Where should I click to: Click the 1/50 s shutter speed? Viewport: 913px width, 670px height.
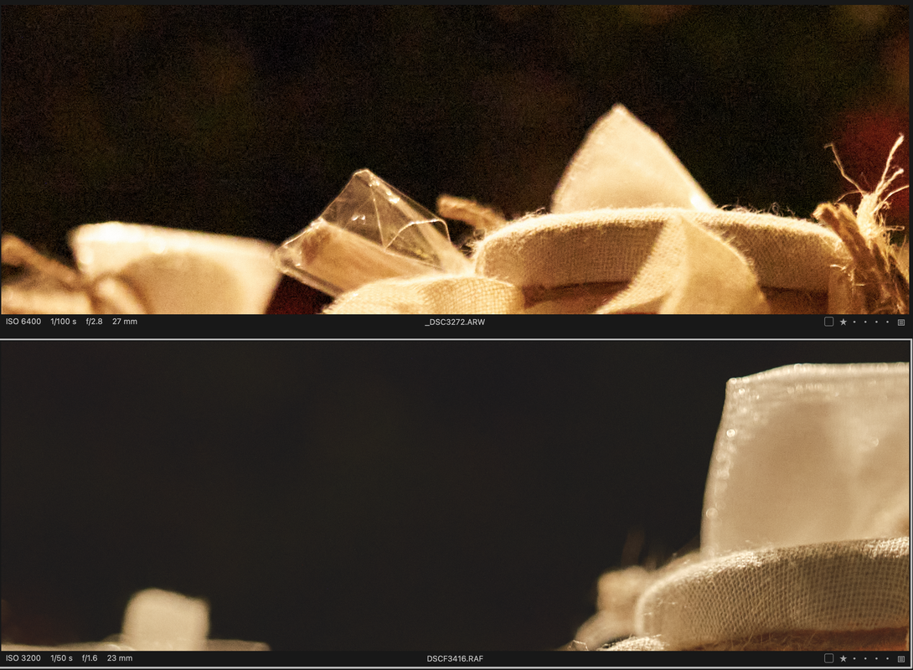61,658
